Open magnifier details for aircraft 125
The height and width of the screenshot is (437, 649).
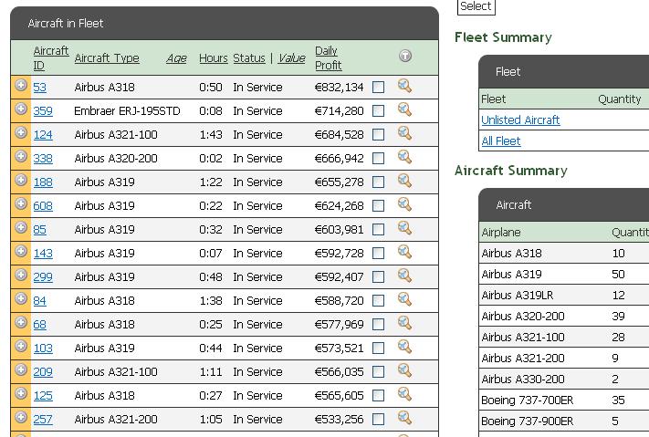(x=404, y=394)
